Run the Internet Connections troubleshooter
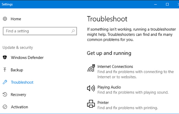Viewport: 179px width, 114px height. [x=115, y=67]
